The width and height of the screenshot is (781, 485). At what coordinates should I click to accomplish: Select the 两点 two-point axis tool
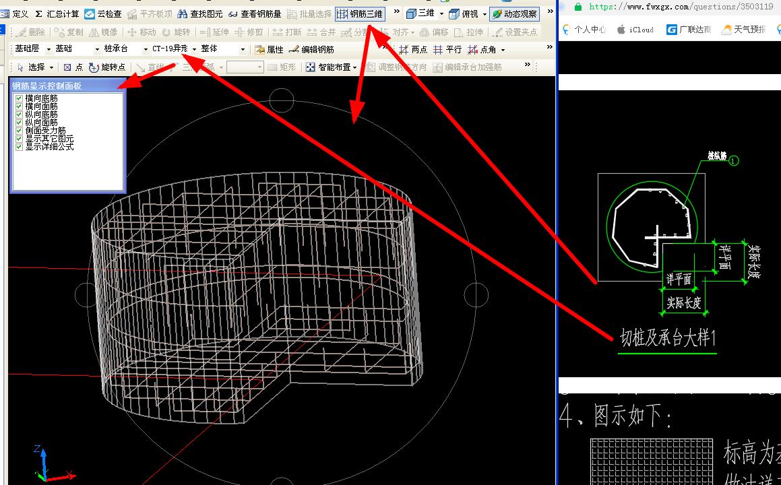[x=414, y=49]
